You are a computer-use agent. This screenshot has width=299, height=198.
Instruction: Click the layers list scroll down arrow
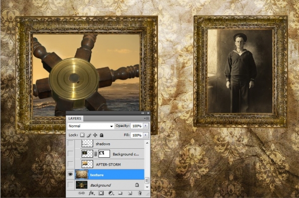(147, 187)
